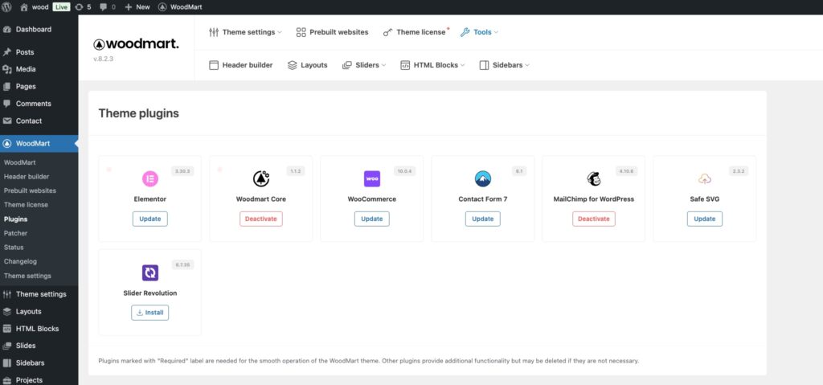
Task: Click New in the admin bar
Action: click(x=137, y=6)
